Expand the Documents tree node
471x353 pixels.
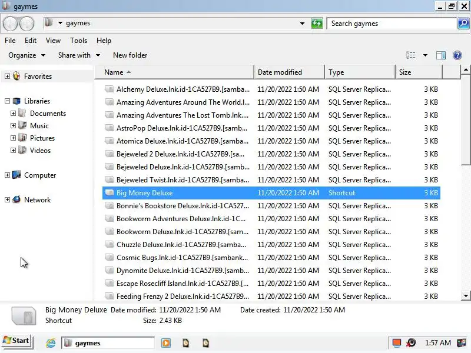coord(13,114)
